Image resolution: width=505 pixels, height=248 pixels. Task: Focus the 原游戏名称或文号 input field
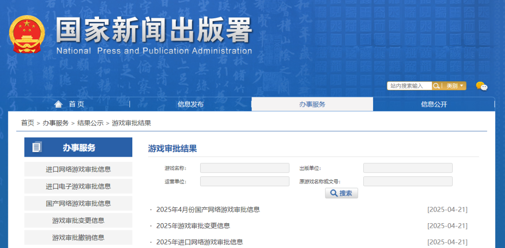[x=408, y=181]
